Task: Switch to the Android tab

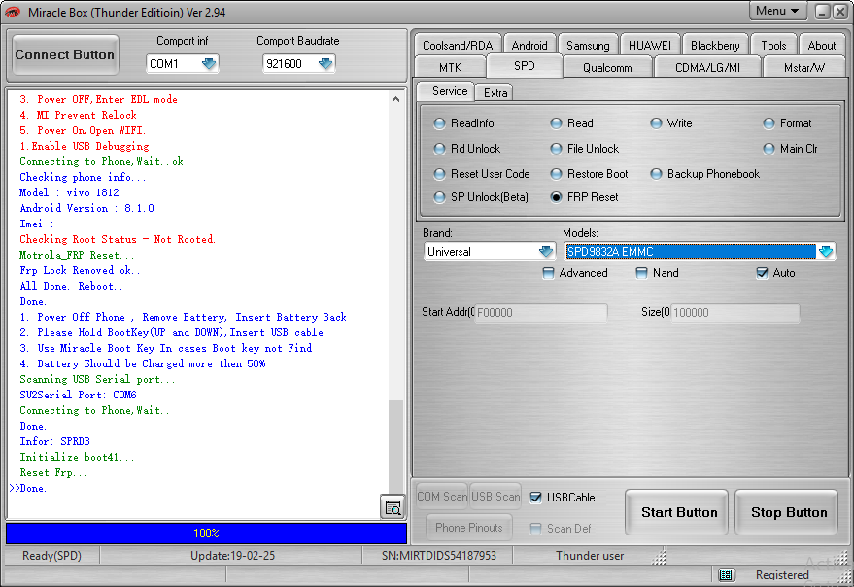Action: (529, 46)
